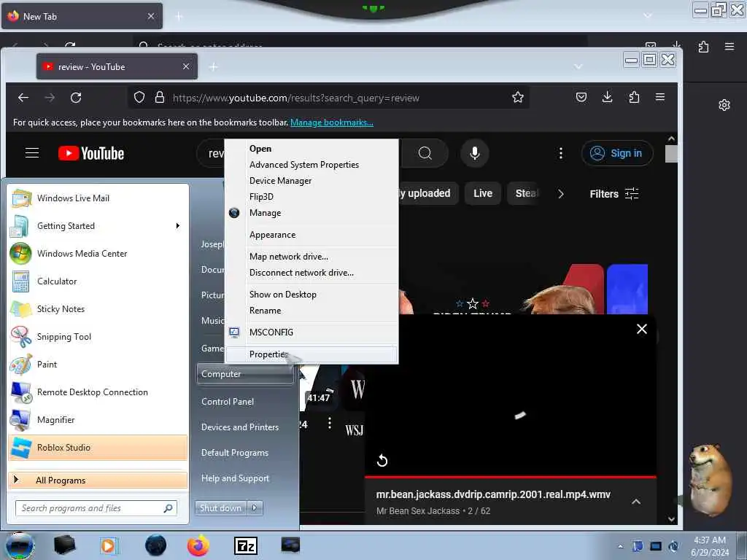Viewport: 747px width, 560px height.
Task: Open Calculator from Start menu
Action: pyautogui.click(x=98, y=281)
